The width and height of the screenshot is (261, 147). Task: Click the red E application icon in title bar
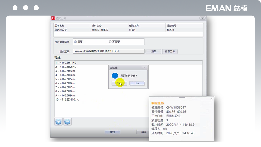pos(53,18)
